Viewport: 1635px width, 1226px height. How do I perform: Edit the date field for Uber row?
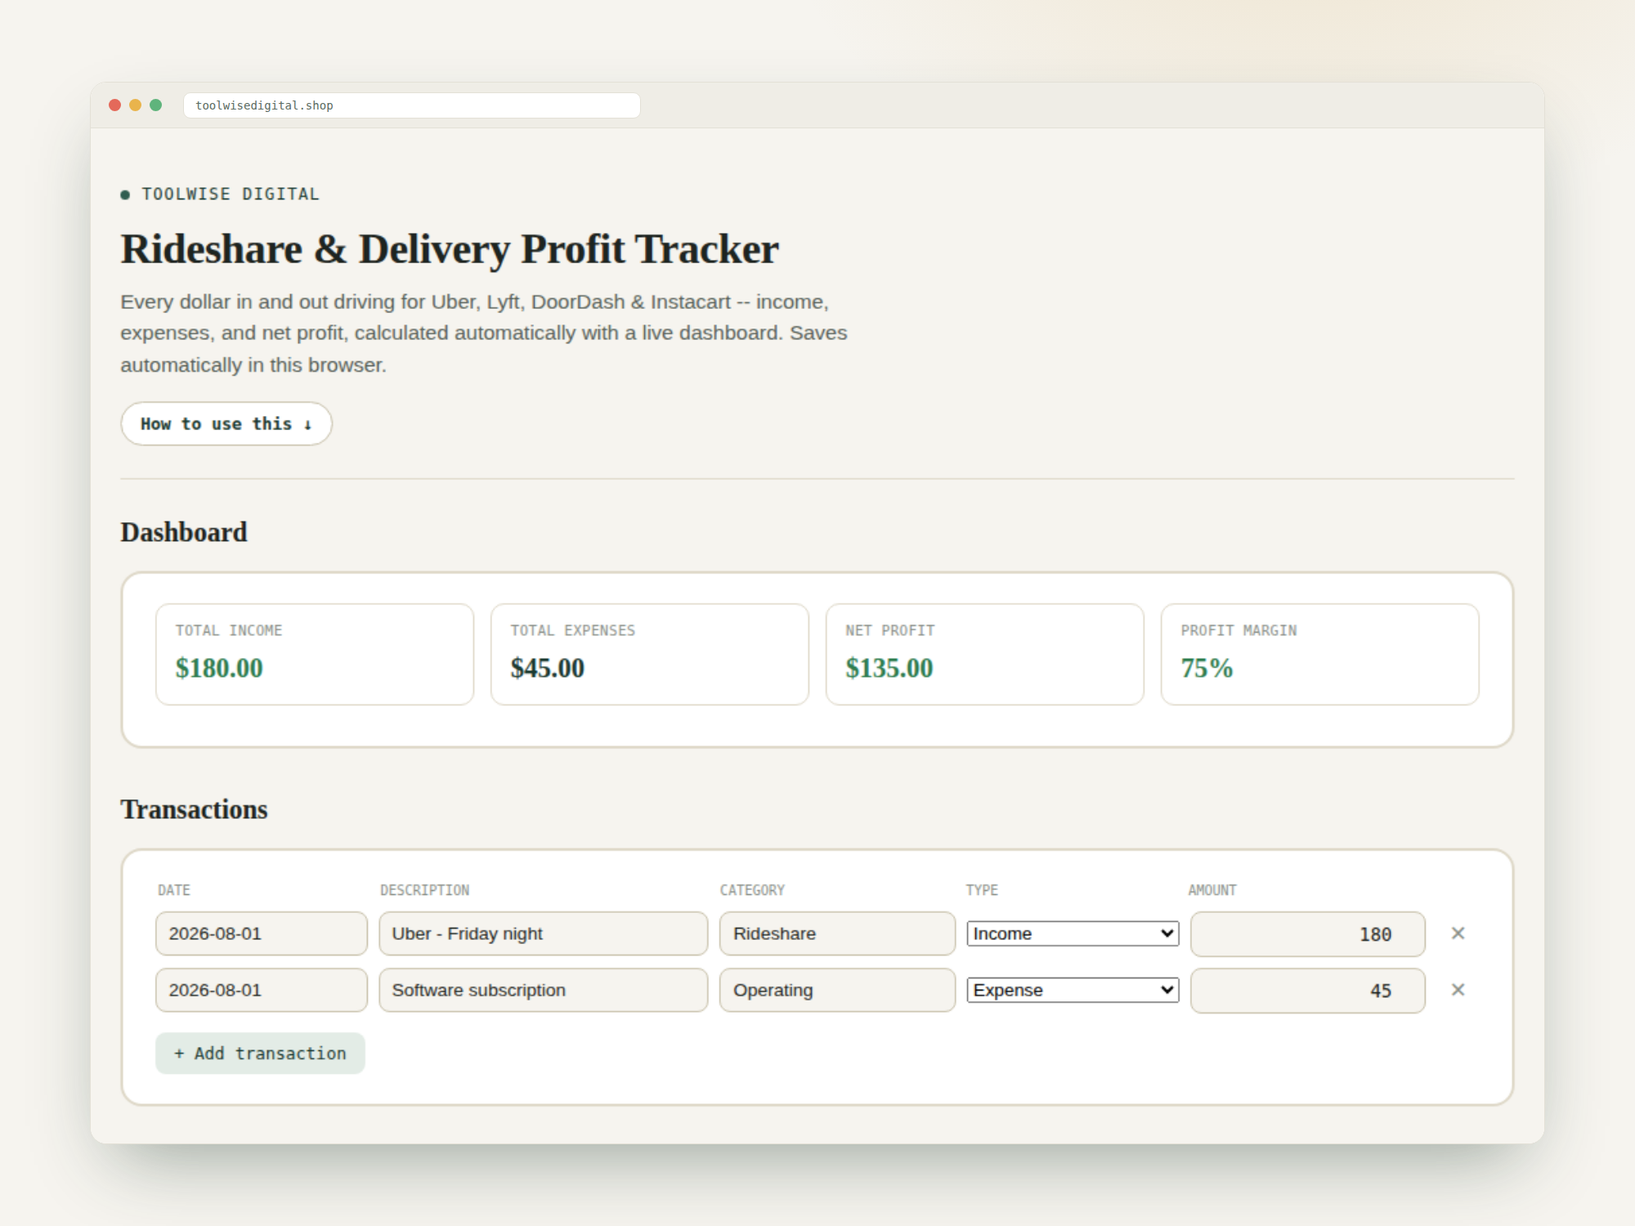tap(262, 933)
